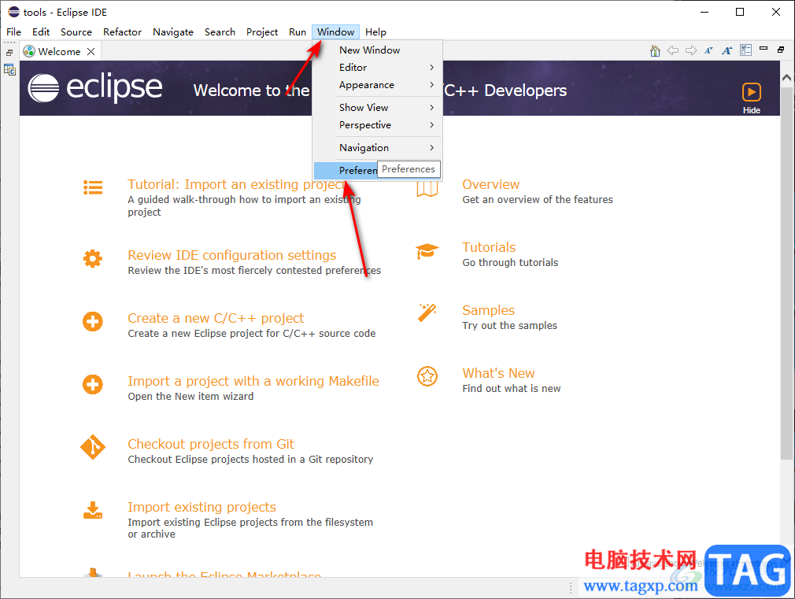
Task: Click the Hide workbench play icon
Action: pos(752,92)
